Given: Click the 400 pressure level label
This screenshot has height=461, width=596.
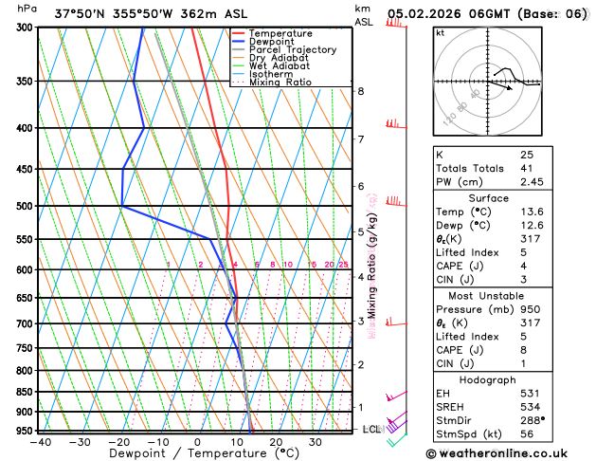Looking at the screenshot, I should pos(27,128).
